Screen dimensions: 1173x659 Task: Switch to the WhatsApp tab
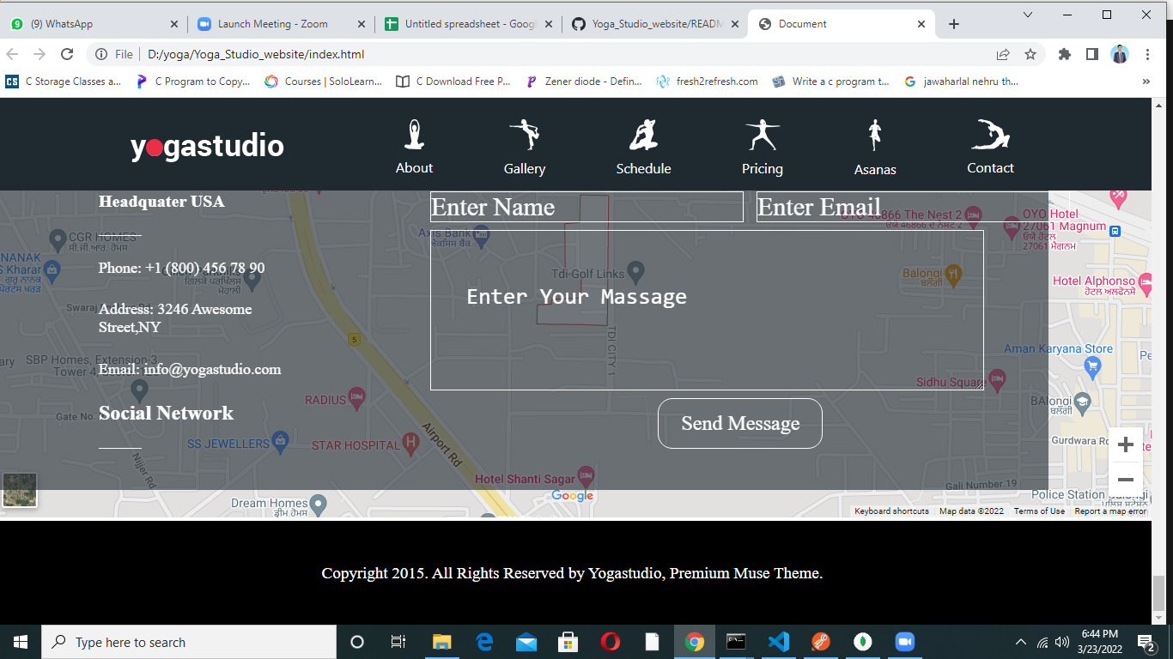coord(93,24)
